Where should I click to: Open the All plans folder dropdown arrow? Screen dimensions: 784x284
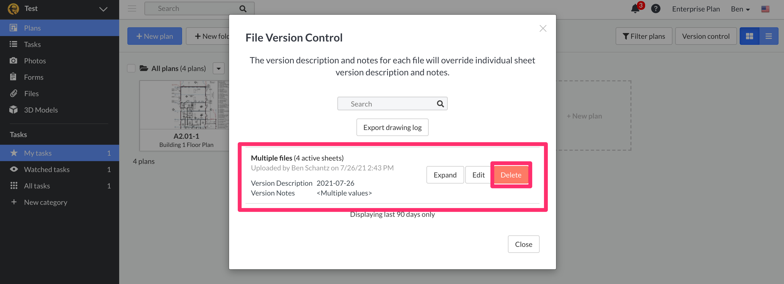(x=218, y=69)
